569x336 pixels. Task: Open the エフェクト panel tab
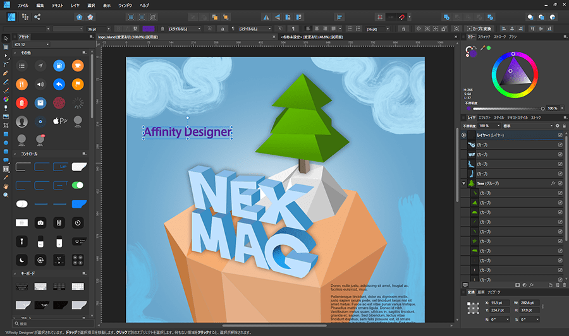click(x=484, y=117)
